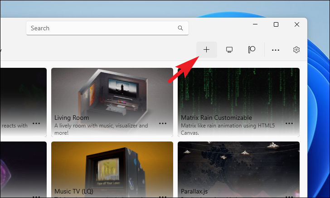
Task: Select the Music TV (LQ) wallpaper thumbnail
Action: [112, 170]
